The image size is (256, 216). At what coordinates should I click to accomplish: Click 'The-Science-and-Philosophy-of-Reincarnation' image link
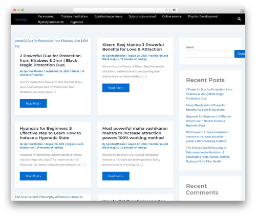(x=49, y=197)
